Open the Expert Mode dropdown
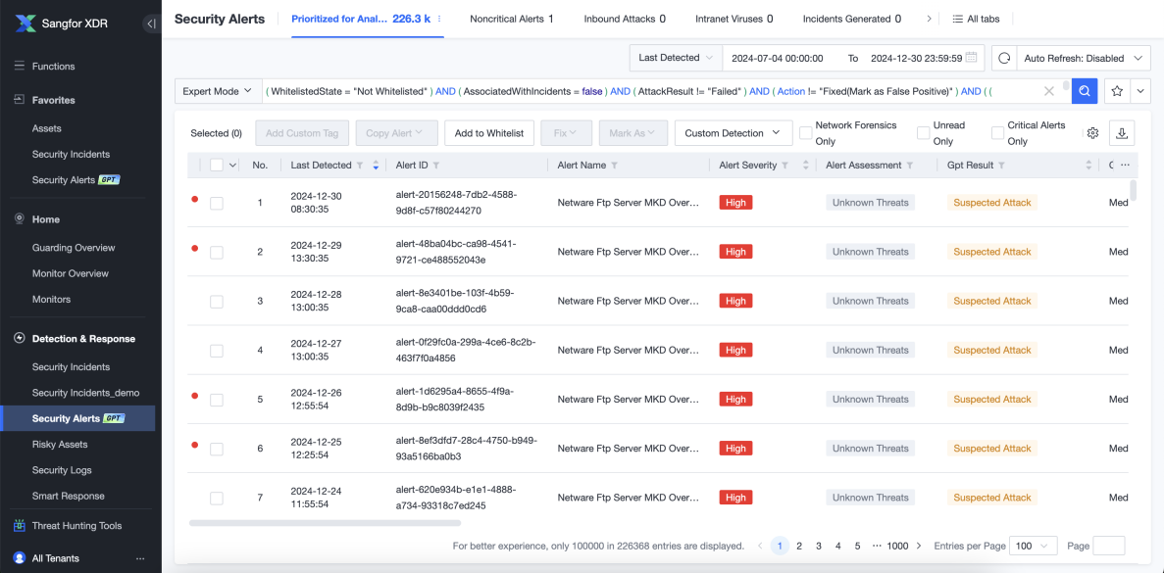The image size is (1164, 573). 219,91
